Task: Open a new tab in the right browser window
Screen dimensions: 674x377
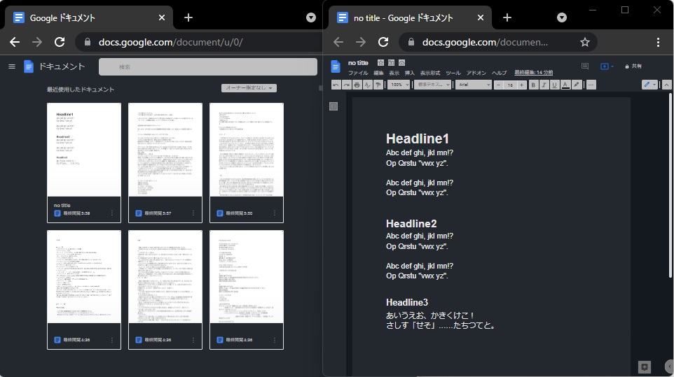Action: (x=507, y=17)
